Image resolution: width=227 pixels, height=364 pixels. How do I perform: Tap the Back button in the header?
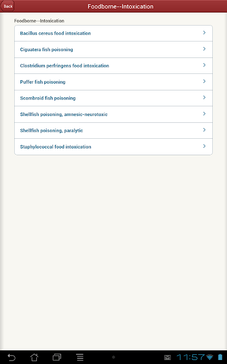pyautogui.click(x=7, y=6)
